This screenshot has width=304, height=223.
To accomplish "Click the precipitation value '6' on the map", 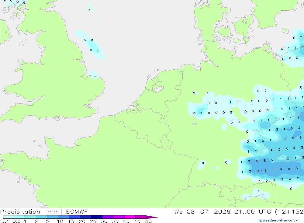I will coord(293,138).
